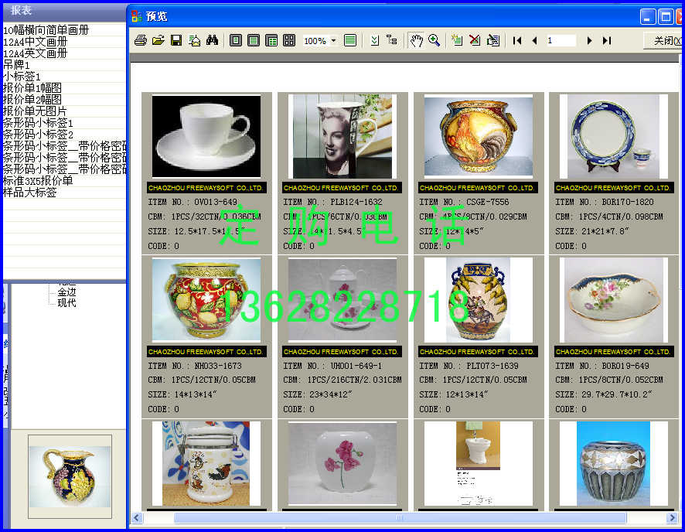This screenshot has height=532, width=685.
Task: Click the white cup and saucer image
Action: click(x=206, y=136)
